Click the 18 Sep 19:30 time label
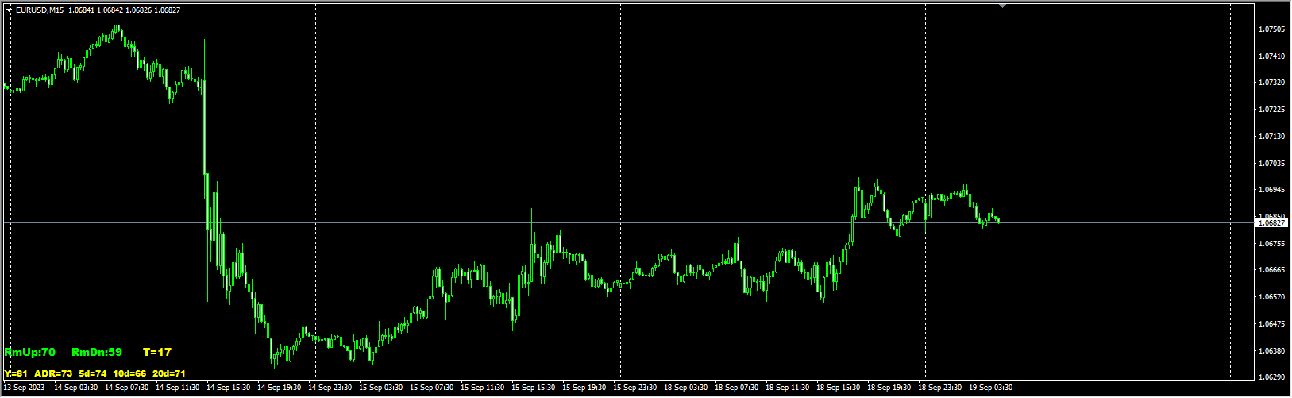 click(890, 388)
